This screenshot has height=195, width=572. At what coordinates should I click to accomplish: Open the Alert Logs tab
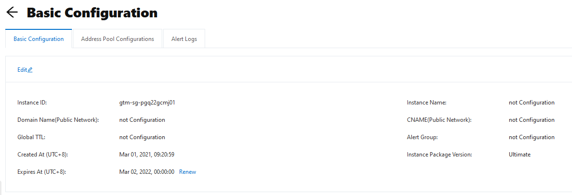point(184,39)
